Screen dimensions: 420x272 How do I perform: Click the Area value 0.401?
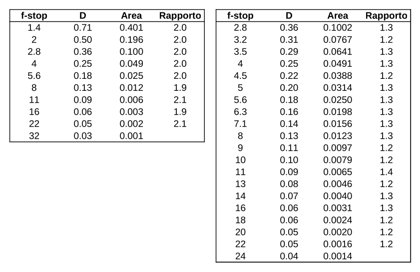(x=131, y=28)
